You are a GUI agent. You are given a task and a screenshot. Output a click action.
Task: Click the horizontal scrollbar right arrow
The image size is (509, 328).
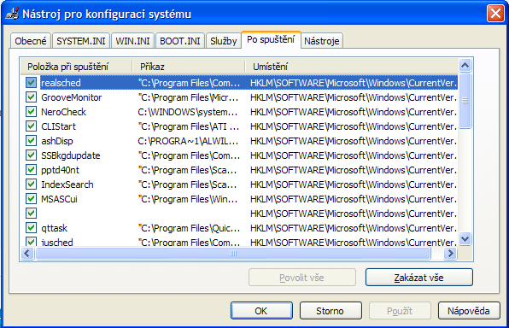click(451, 254)
